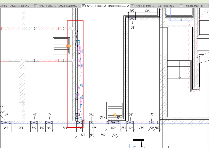The height and width of the screenshot is (148, 209).
Task: Click the sheet icon on АР1.1-4 tab
Action: 84,6
